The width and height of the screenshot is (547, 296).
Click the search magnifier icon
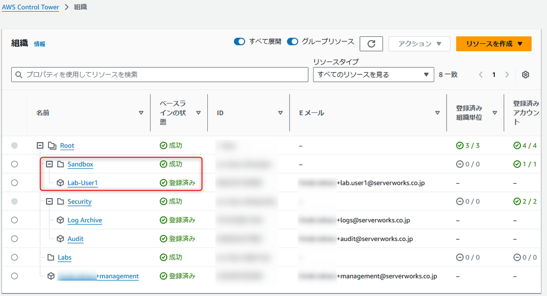point(19,75)
